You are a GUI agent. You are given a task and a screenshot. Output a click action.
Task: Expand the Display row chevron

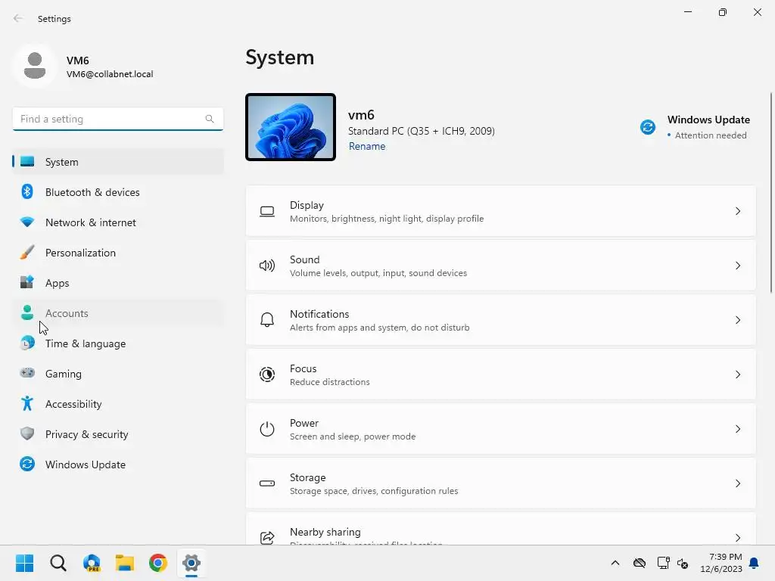737,212
